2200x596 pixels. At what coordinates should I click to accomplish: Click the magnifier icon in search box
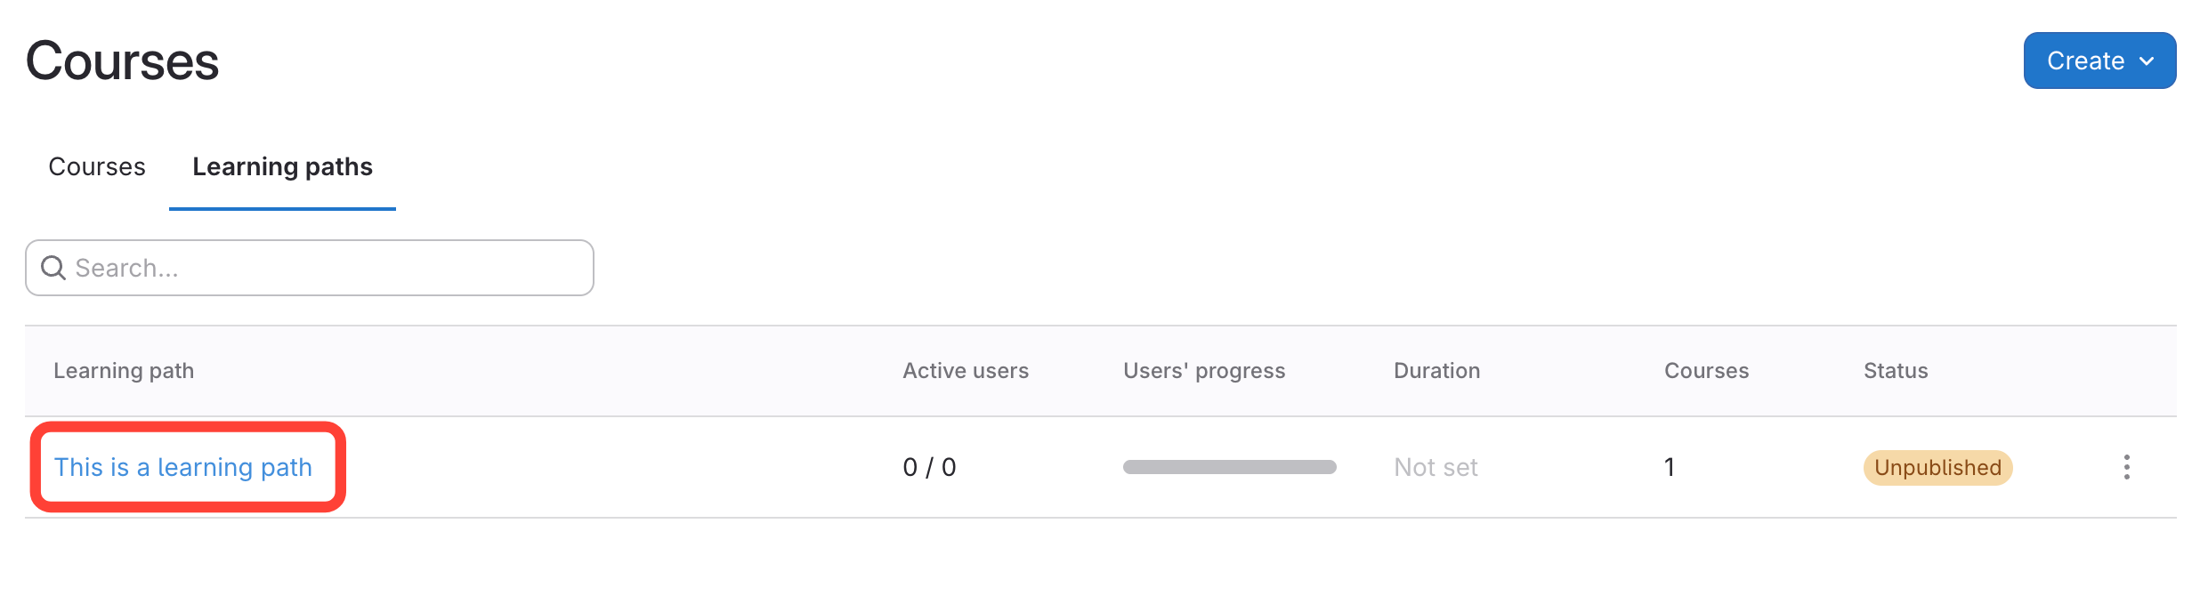[53, 268]
